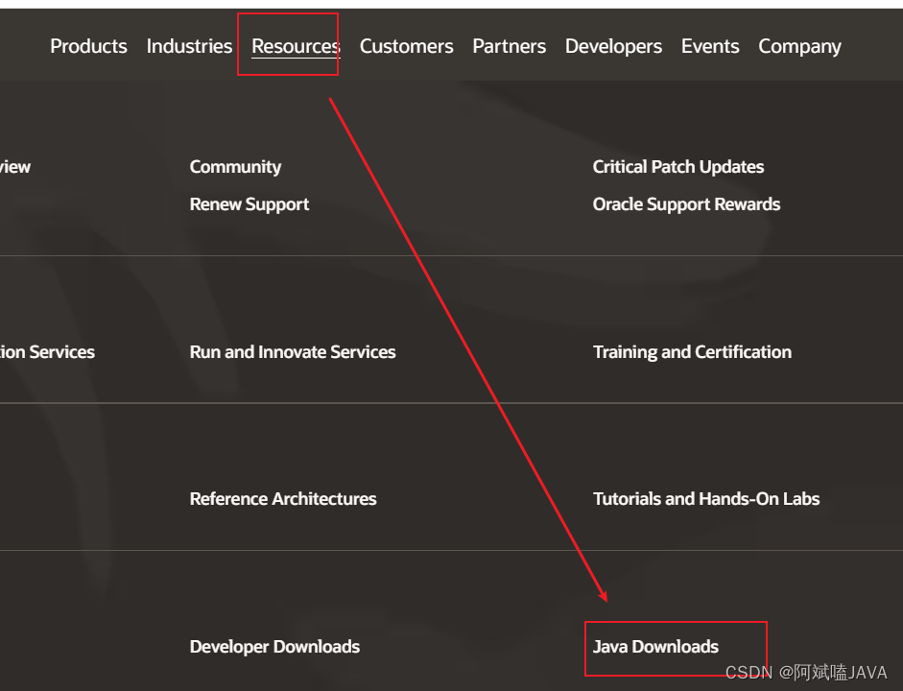The width and height of the screenshot is (903, 691).
Task: Click the Renew Support link
Action: click(250, 204)
